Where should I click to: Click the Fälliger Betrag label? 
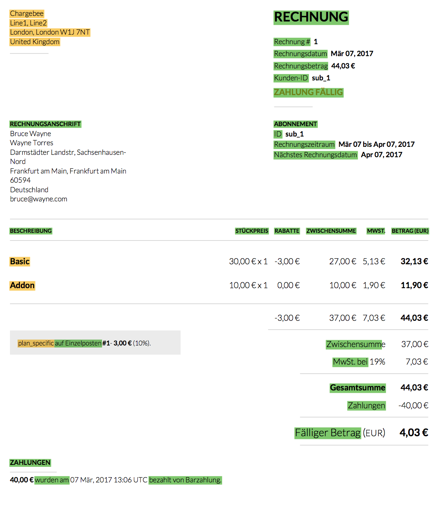pos(328,433)
